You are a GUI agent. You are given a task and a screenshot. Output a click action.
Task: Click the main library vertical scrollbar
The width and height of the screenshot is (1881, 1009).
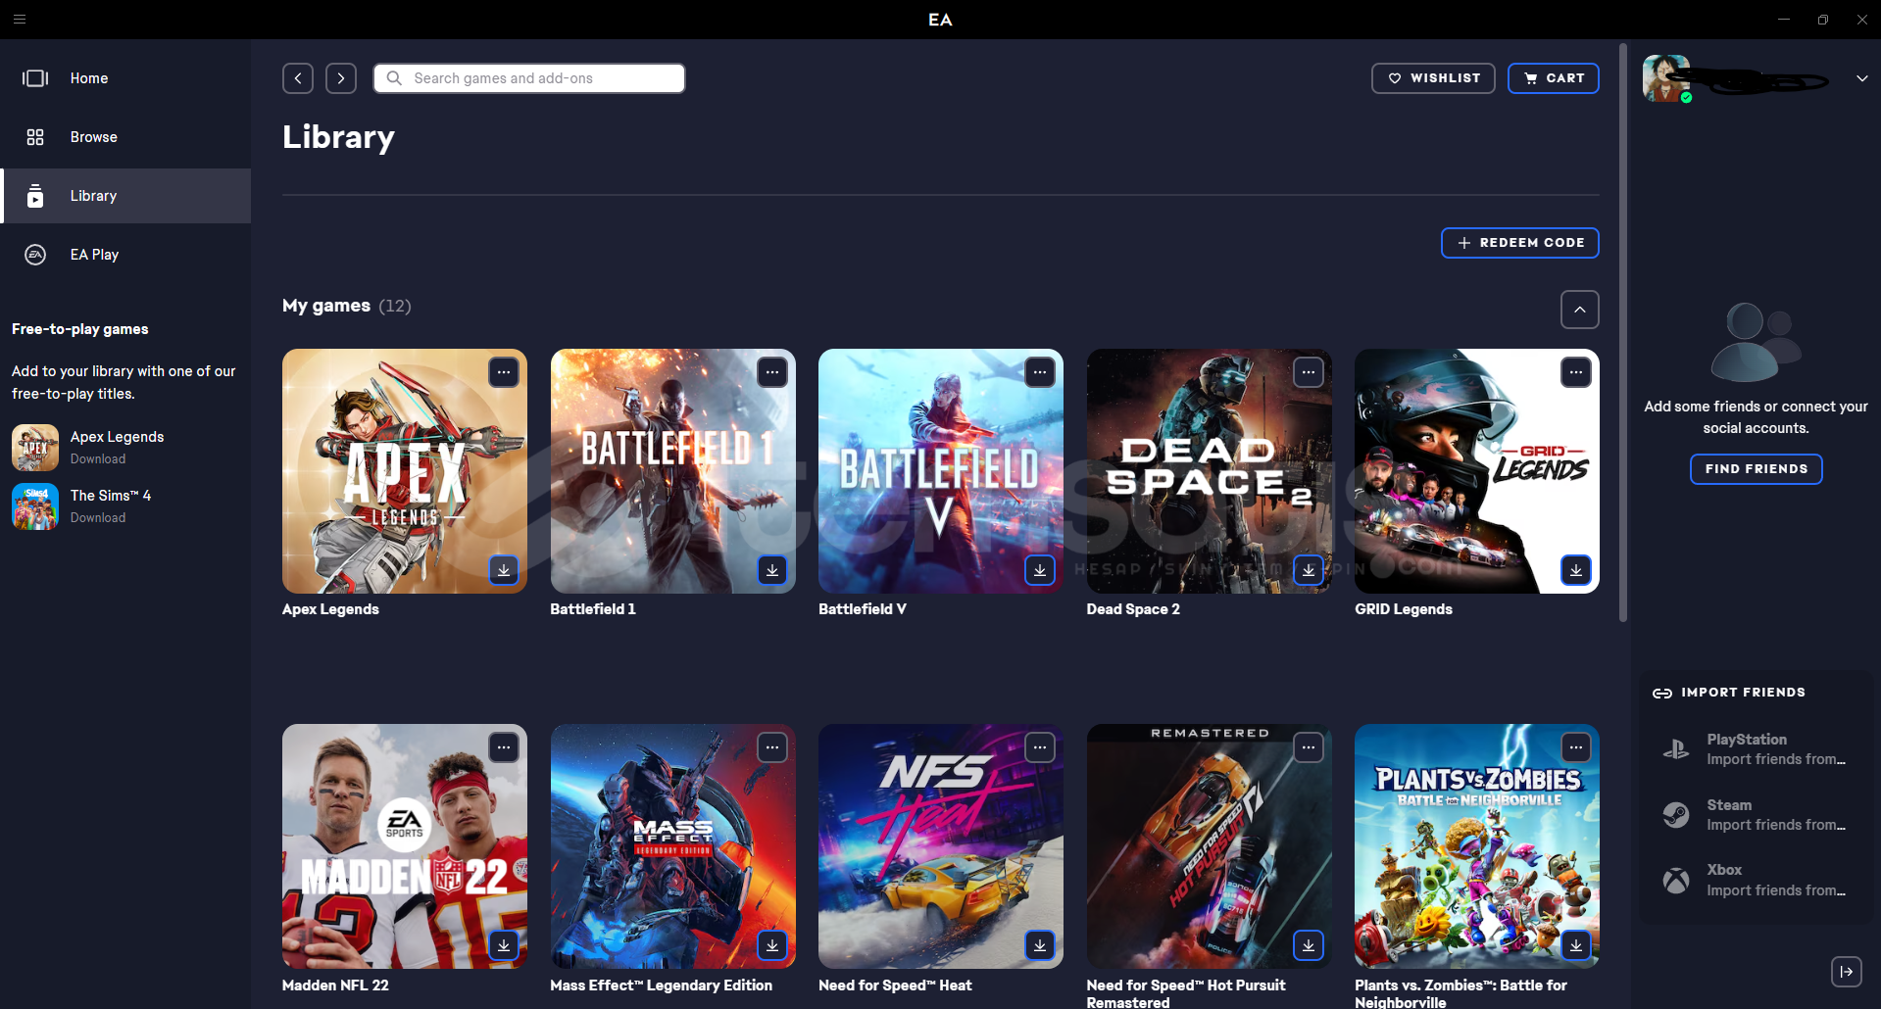[1623, 333]
